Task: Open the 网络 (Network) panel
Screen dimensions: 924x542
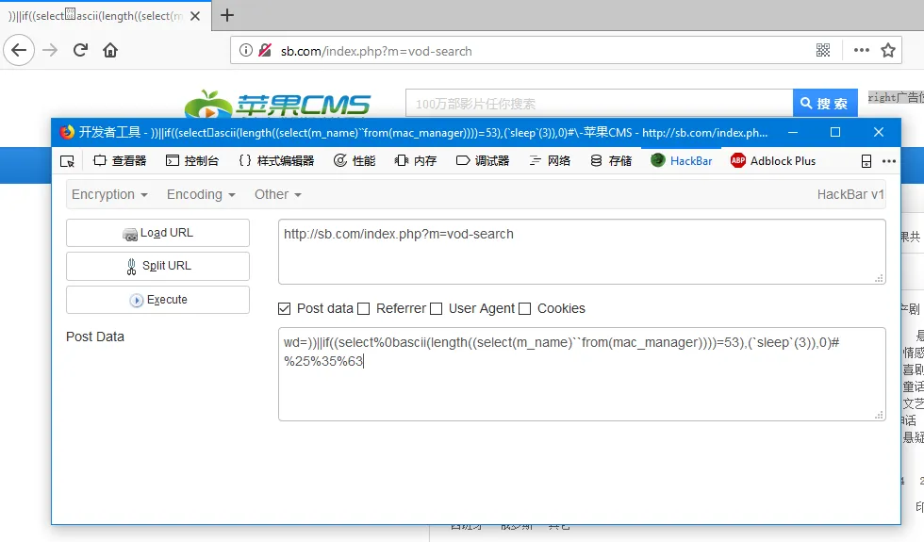Action: click(550, 161)
